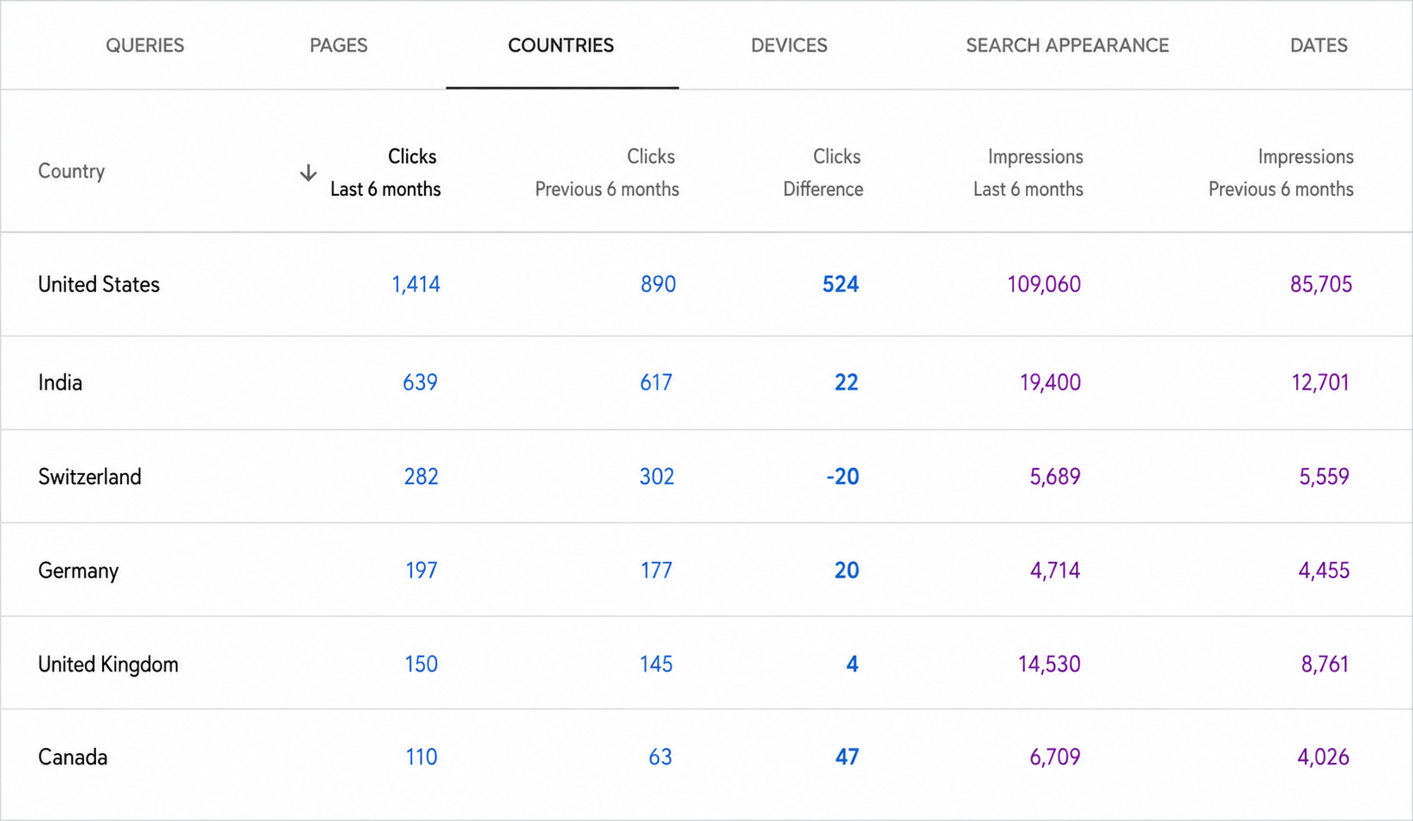Click the 1,414 clicks value

coord(415,284)
